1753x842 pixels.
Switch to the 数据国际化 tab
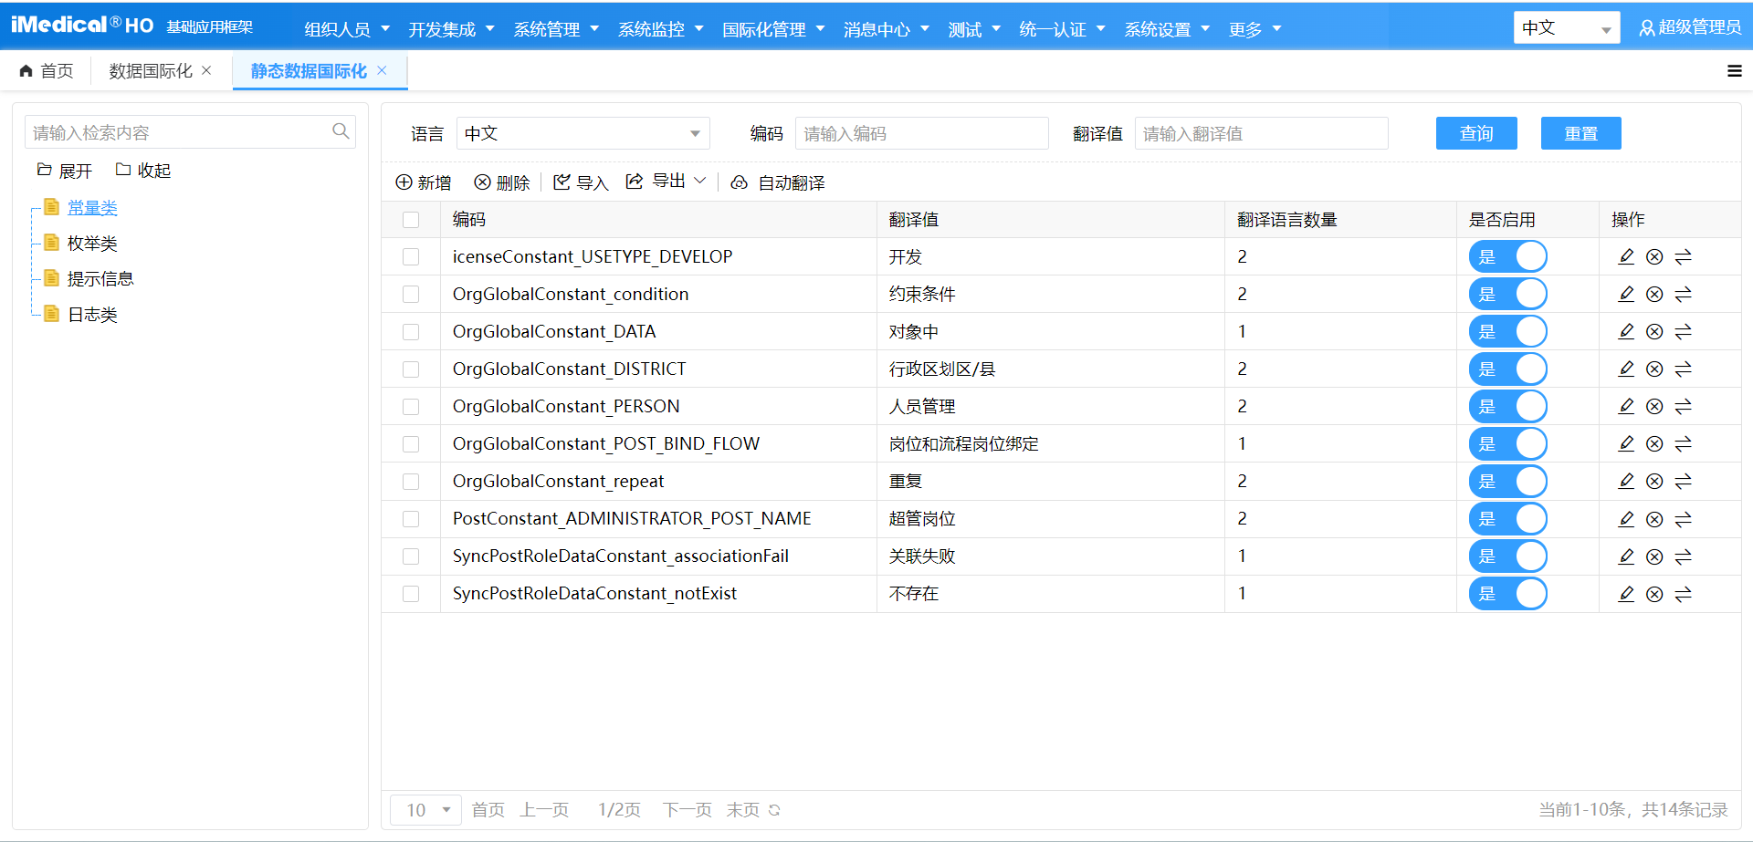click(151, 71)
